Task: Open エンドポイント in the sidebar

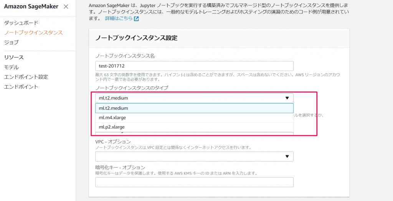Action: click(21, 87)
